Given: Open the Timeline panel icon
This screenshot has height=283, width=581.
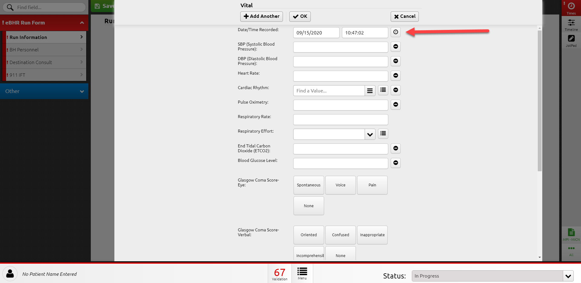Looking at the screenshot, I should pos(571,25).
